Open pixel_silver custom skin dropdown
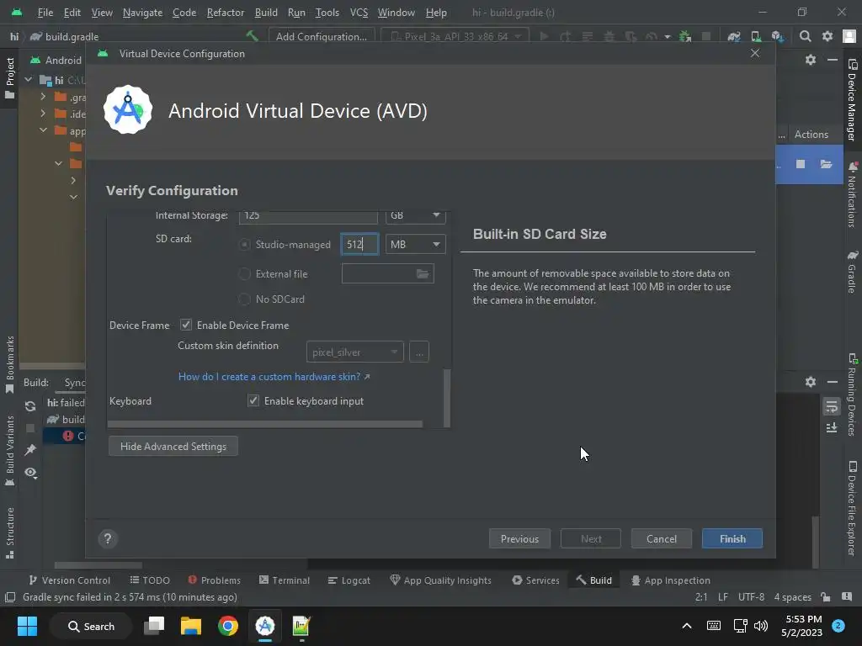The image size is (862, 646). coord(354,352)
